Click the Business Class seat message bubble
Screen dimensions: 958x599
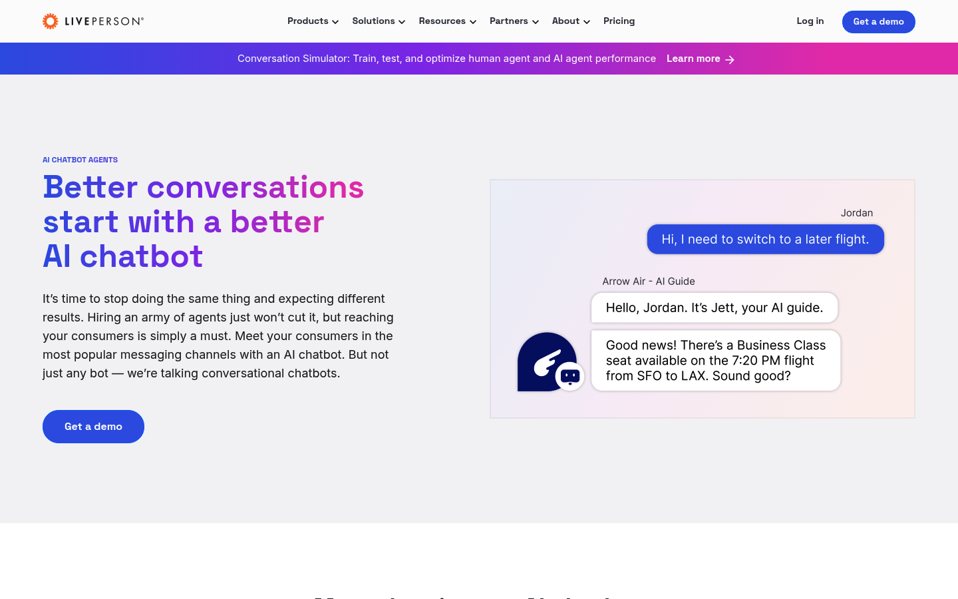[x=715, y=360]
